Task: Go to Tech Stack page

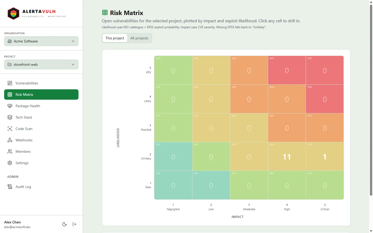Action: coord(41,117)
